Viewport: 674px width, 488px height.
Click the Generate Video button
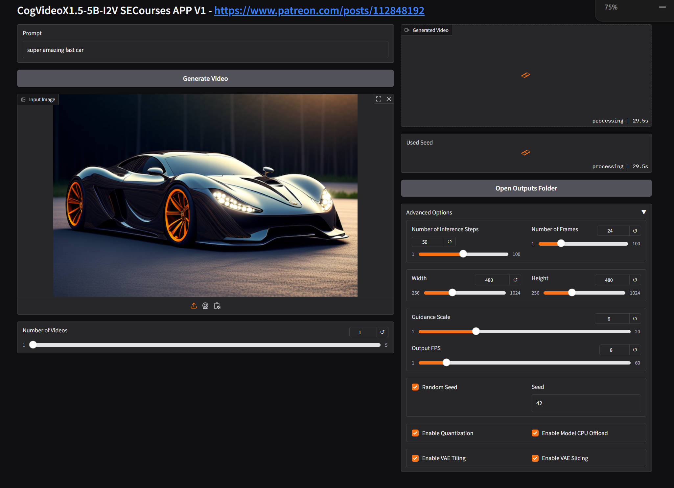point(205,78)
